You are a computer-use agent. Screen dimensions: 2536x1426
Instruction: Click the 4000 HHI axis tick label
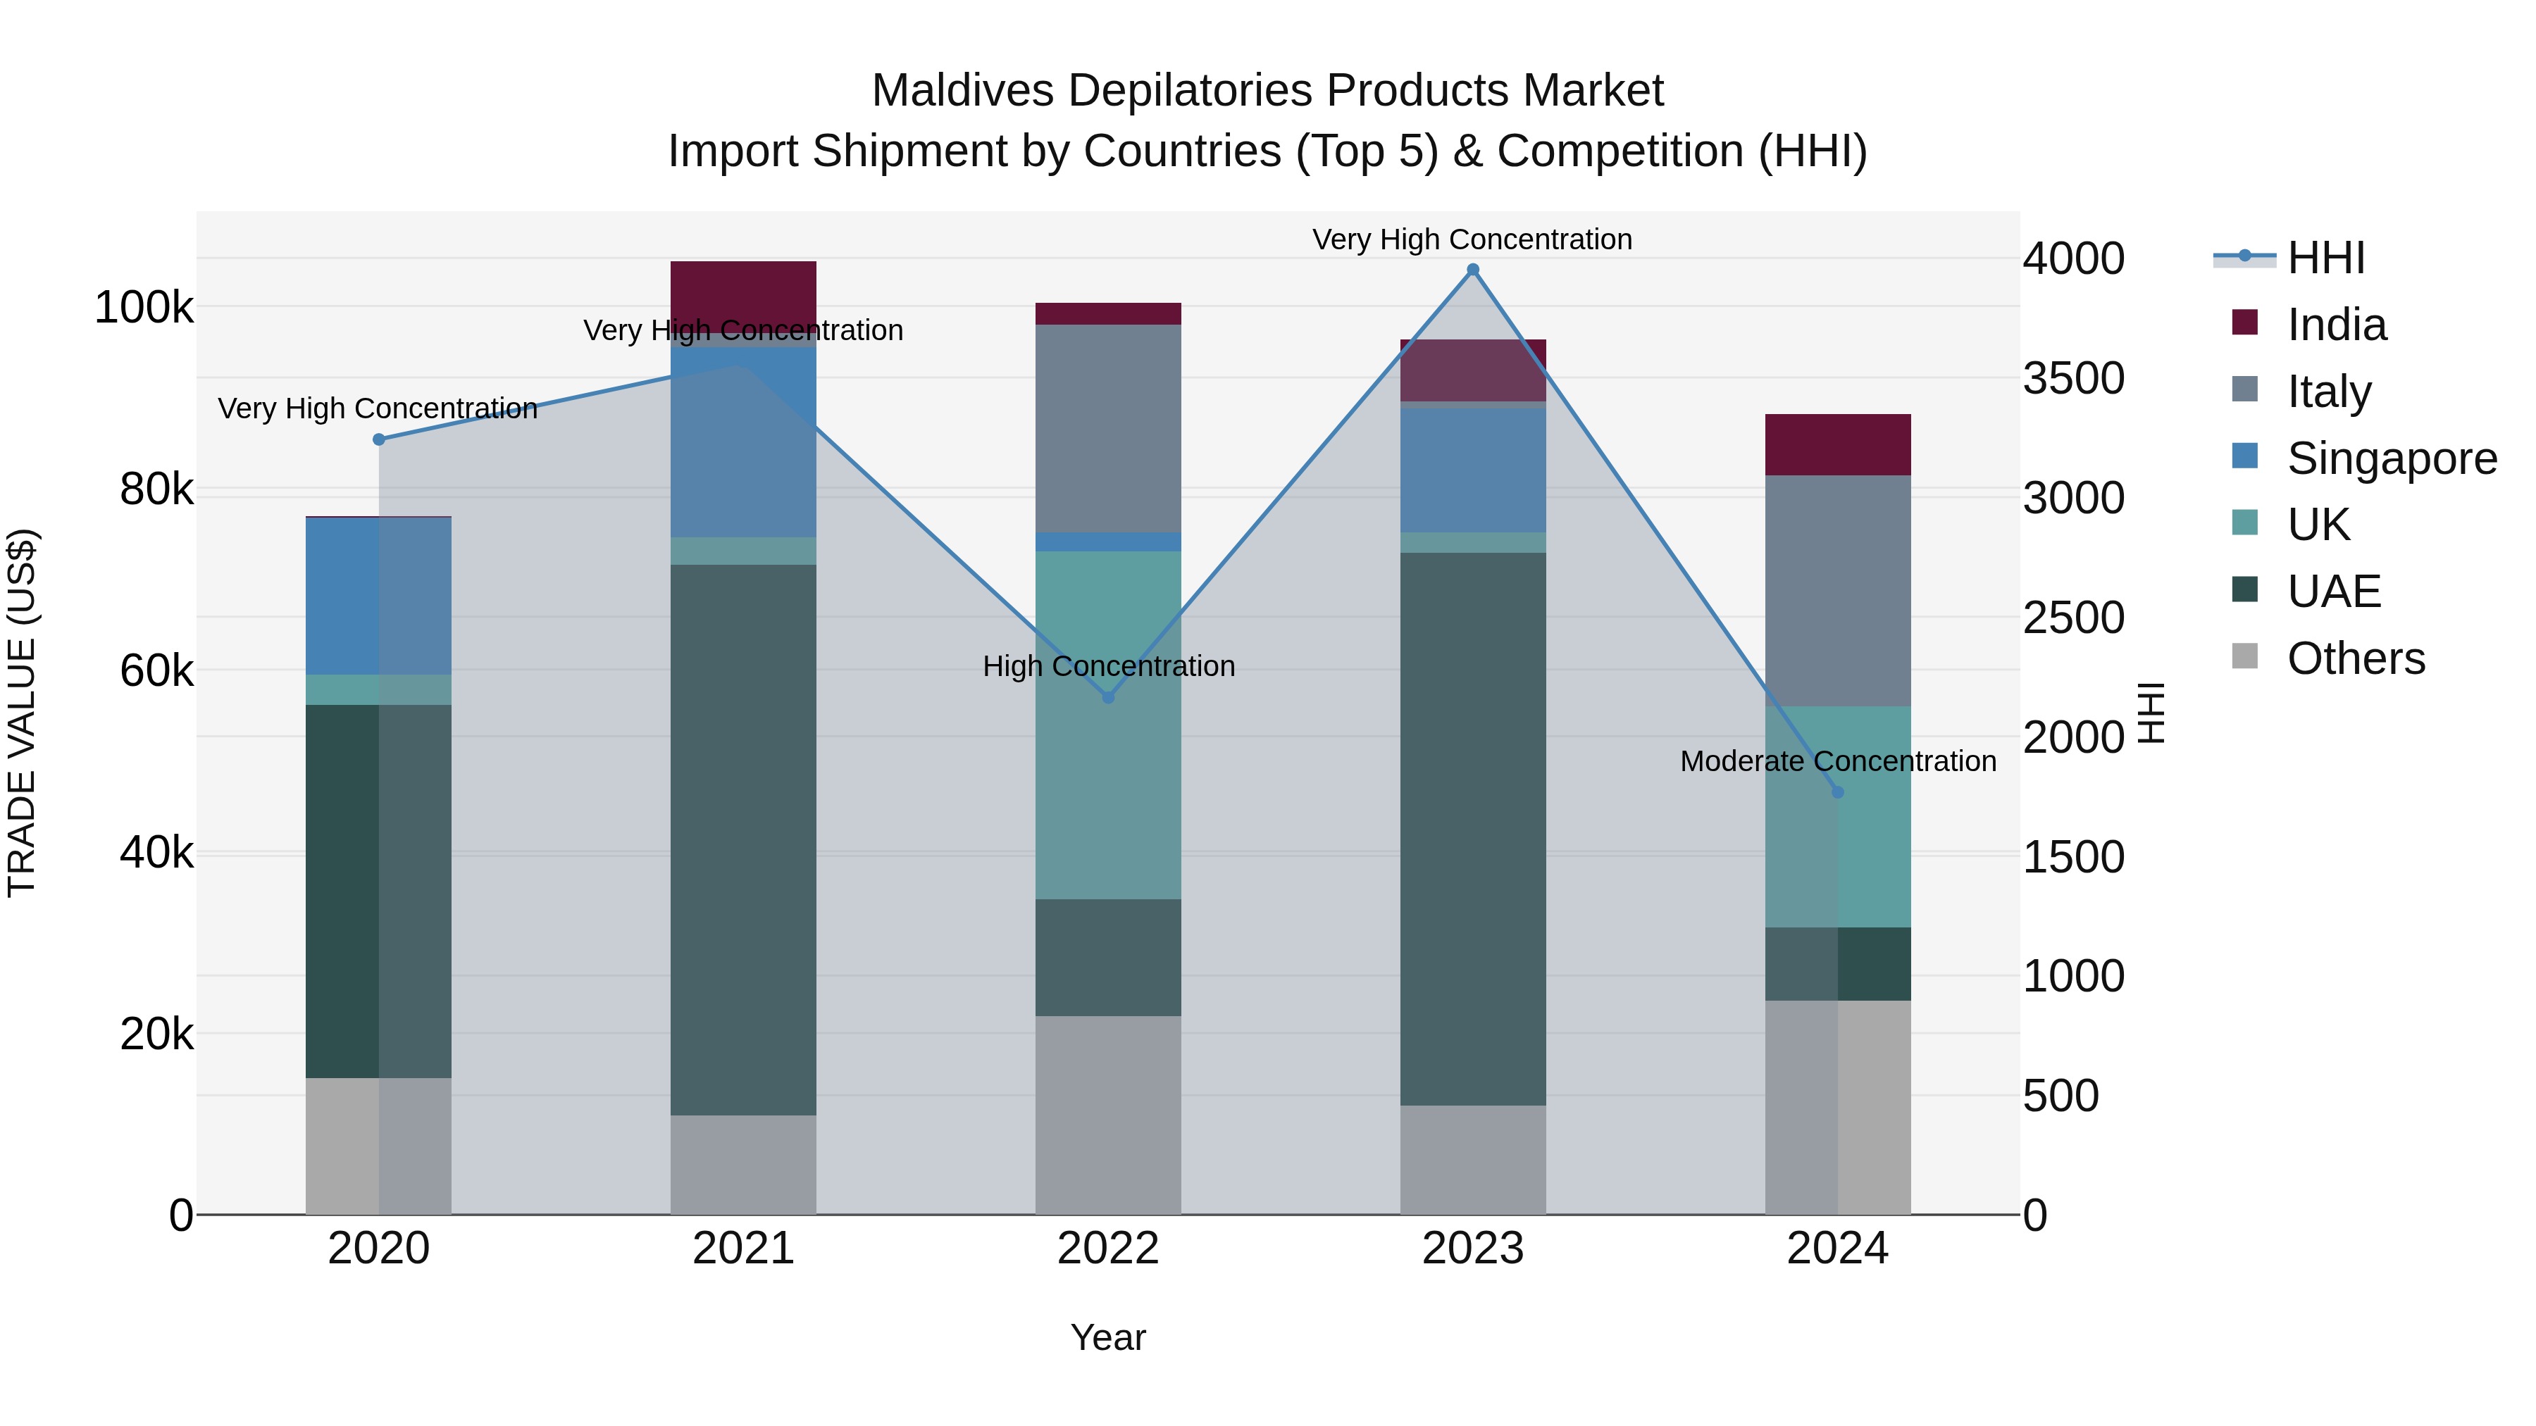pos(2073,259)
